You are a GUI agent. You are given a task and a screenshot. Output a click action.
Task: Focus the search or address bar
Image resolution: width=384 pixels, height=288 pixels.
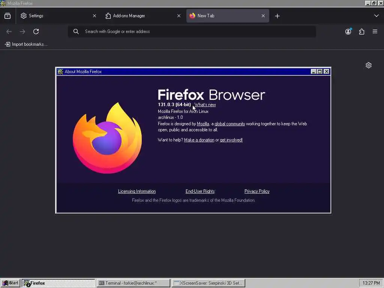tap(192, 31)
